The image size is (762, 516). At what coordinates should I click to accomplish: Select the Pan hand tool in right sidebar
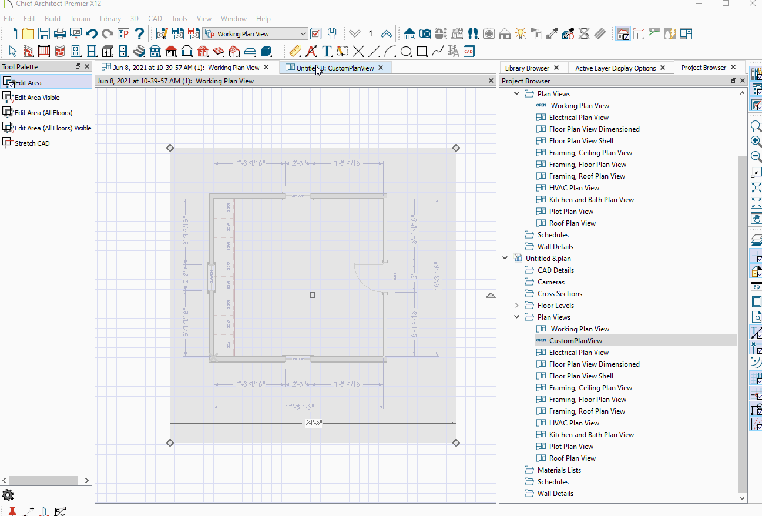tap(756, 218)
